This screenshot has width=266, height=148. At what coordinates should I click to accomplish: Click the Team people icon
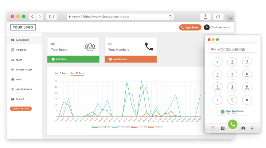pyautogui.click(x=13, y=60)
